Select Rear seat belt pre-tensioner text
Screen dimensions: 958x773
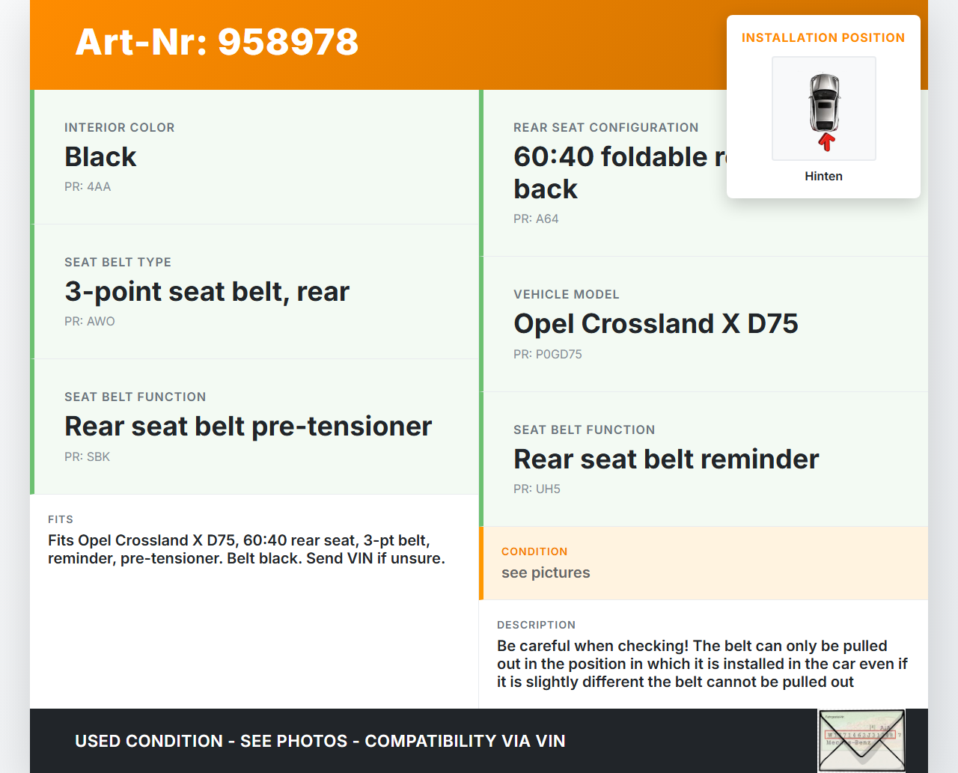coord(248,427)
